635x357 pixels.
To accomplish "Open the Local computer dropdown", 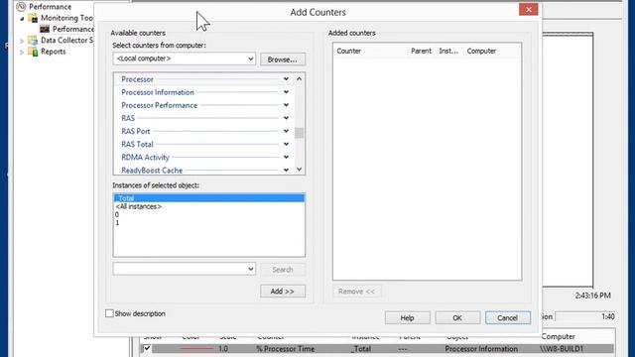I will (251, 59).
